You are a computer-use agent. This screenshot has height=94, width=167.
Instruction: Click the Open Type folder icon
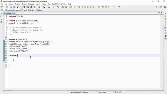point(71,7)
